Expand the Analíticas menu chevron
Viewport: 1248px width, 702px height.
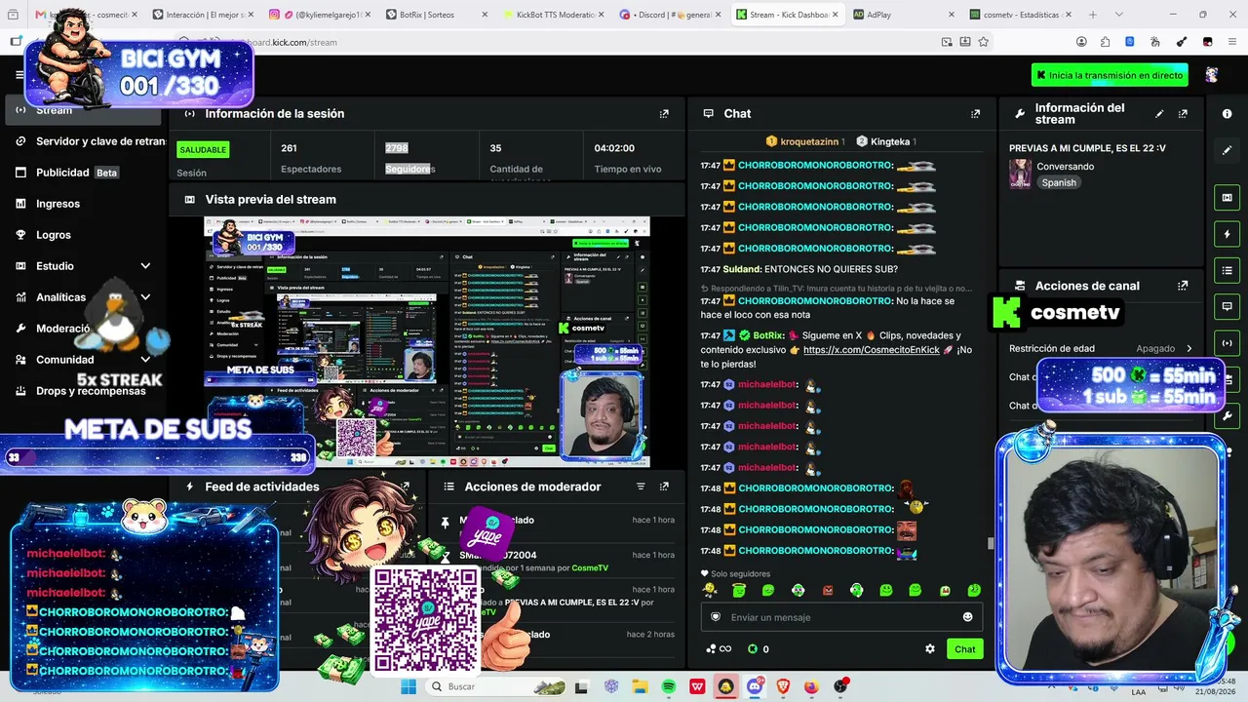(x=145, y=297)
